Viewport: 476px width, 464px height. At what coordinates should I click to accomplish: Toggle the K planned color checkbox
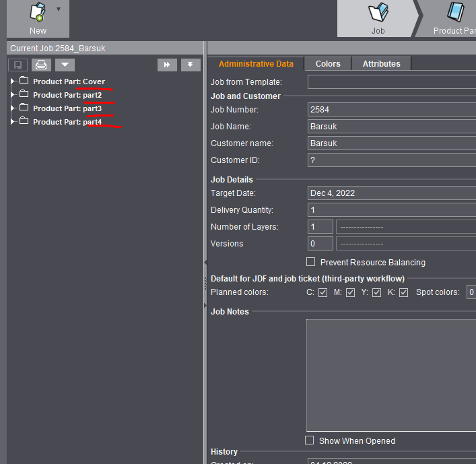(403, 292)
